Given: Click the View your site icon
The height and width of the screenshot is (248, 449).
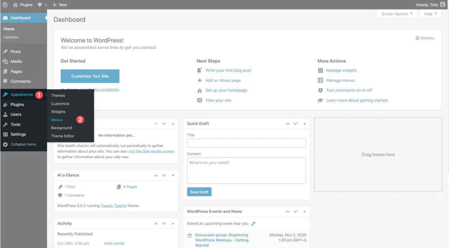Looking at the screenshot, I should tap(200, 100).
